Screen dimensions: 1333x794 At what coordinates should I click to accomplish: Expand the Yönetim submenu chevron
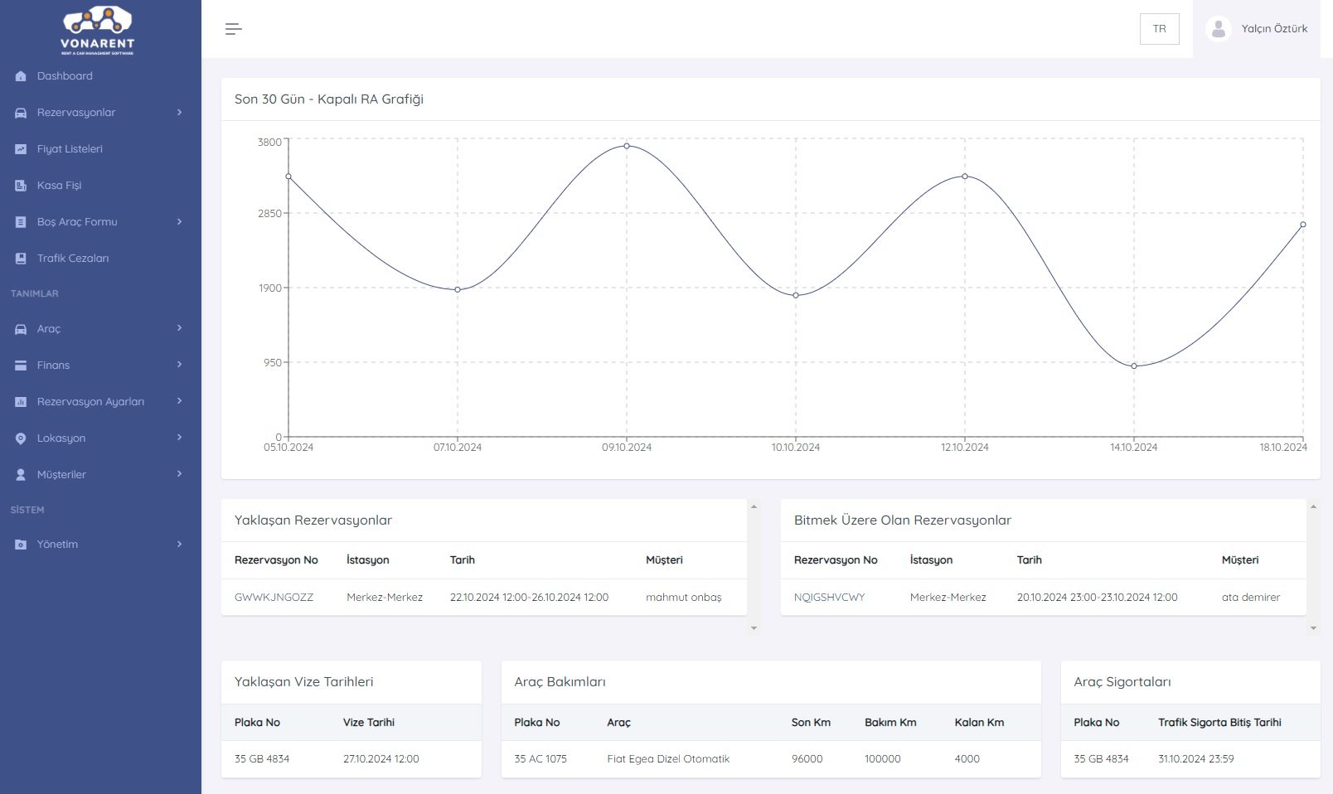click(179, 545)
